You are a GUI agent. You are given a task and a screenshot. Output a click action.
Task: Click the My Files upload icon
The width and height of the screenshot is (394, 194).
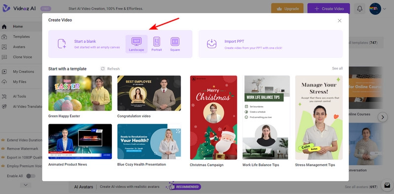pos(4,82)
